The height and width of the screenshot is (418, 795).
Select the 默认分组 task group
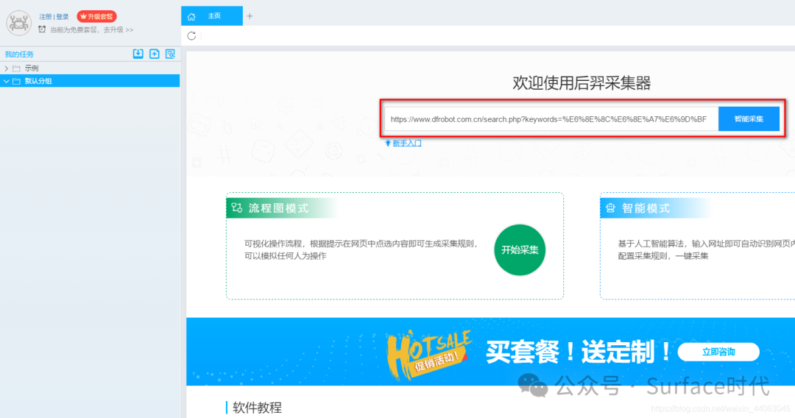click(90, 81)
